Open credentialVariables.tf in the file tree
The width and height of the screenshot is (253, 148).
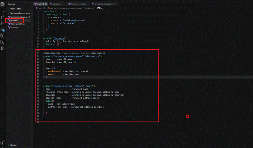click(21, 17)
